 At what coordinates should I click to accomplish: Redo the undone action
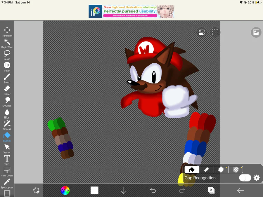click(x=182, y=191)
